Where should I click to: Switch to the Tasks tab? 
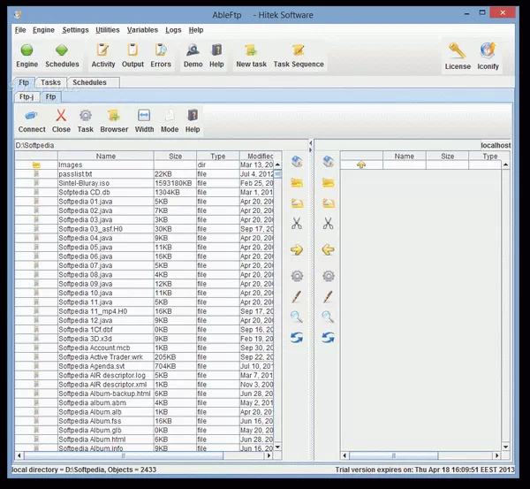[50, 82]
